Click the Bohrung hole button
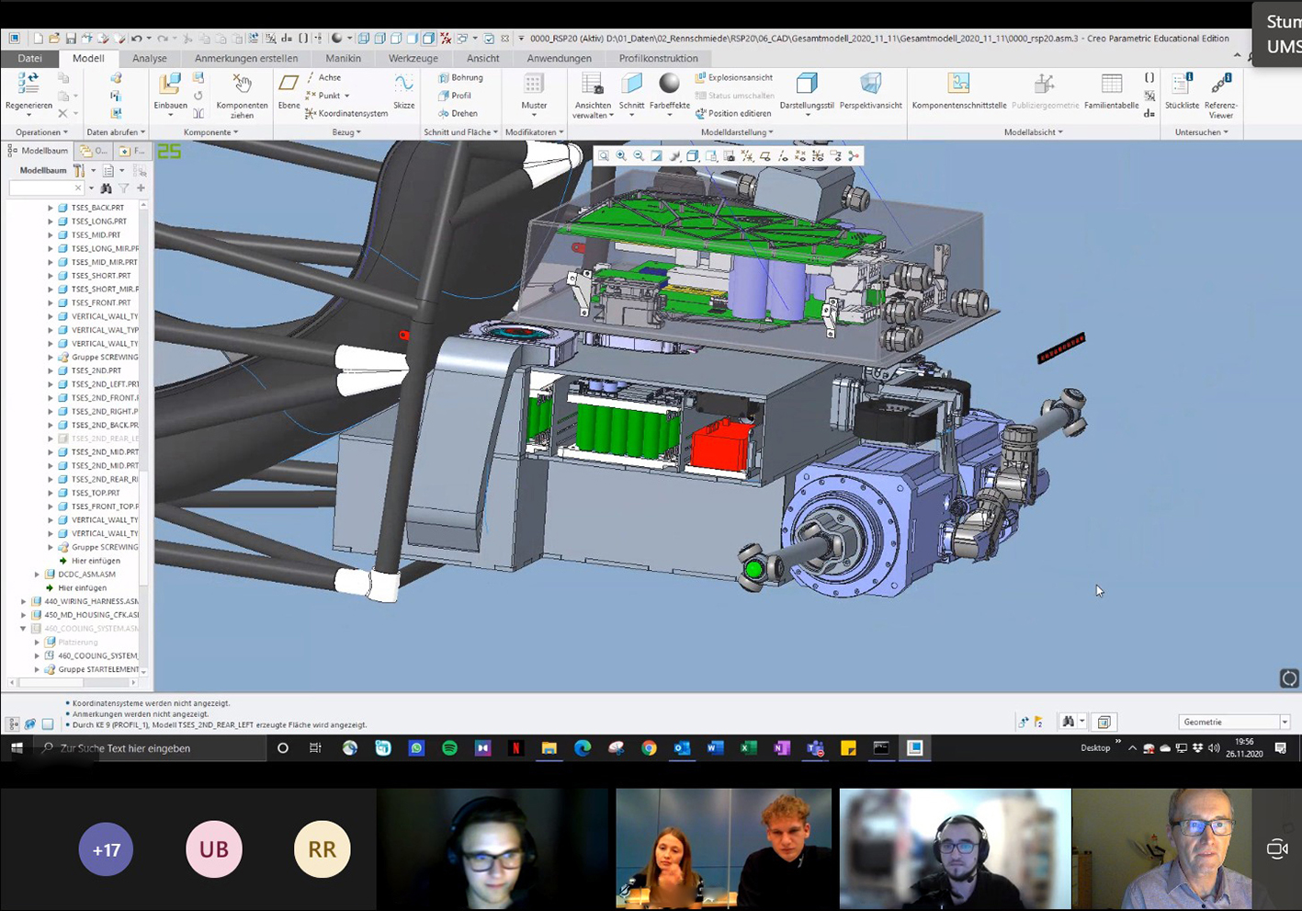The width and height of the screenshot is (1302, 911). point(460,78)
